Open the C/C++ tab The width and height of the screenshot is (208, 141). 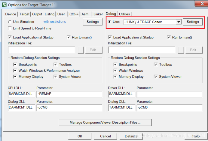[74, 14]
